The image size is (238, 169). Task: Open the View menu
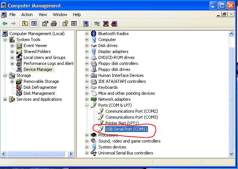43,15
